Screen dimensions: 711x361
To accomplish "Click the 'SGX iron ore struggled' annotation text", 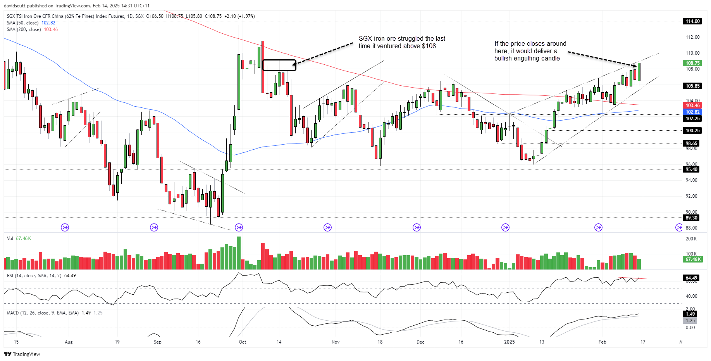I will click(x=402, y=42).
